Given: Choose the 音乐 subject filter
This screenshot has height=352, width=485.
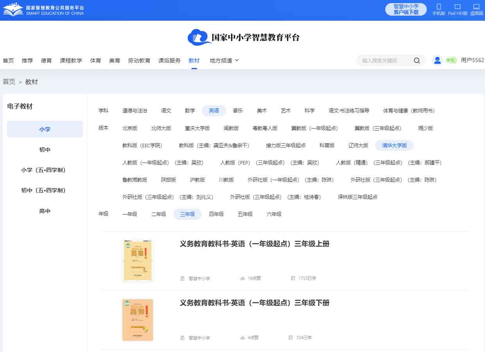Looking at the screenshot, I should 238,111.
